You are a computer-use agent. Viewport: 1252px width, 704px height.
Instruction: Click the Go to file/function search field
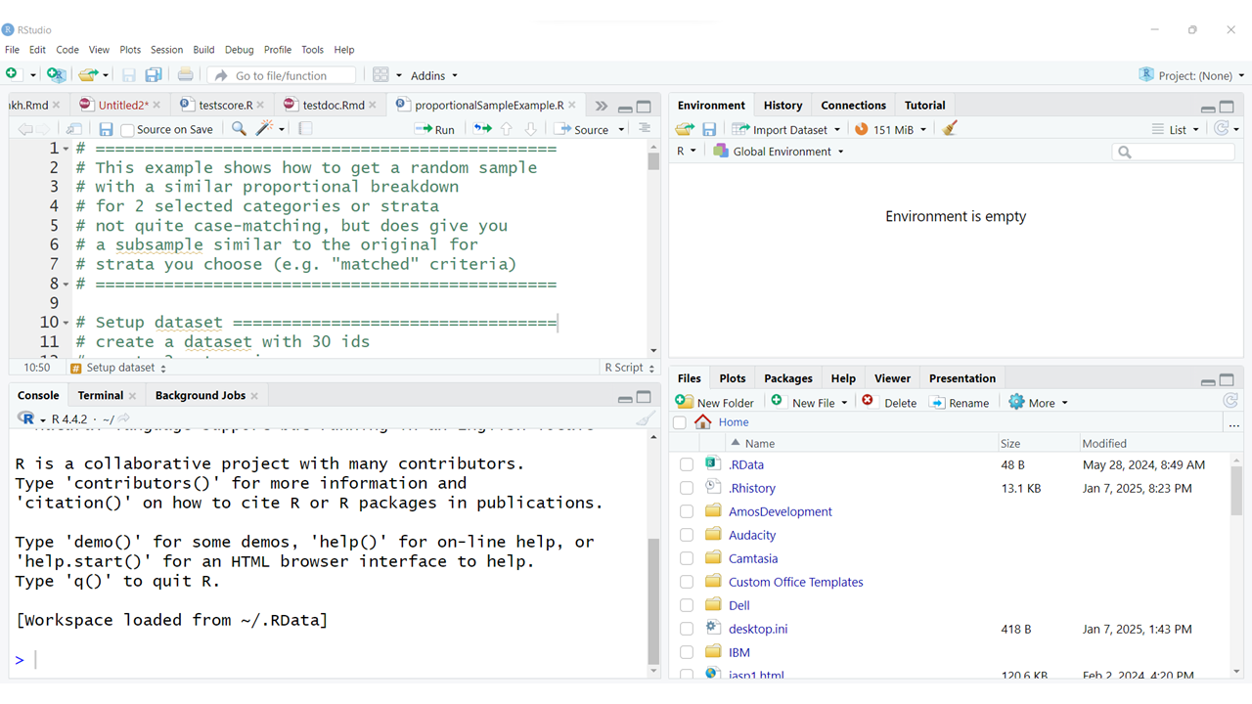pyautogui.click(x=281, y=75)
